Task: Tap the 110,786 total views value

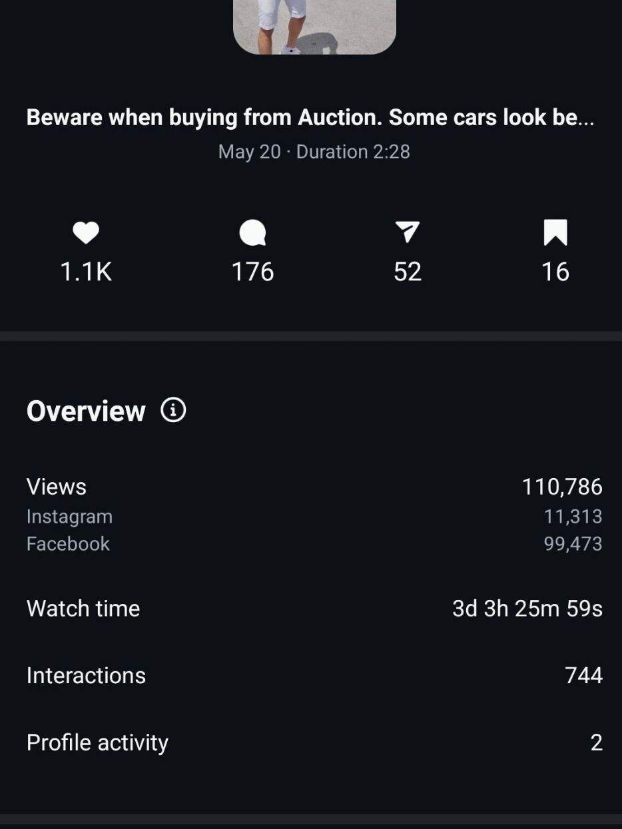Action: pyautogui.click(x=562, y=487)
